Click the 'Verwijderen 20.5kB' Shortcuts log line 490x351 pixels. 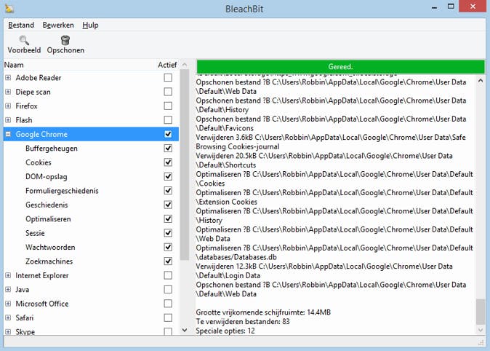click(324, 160)
